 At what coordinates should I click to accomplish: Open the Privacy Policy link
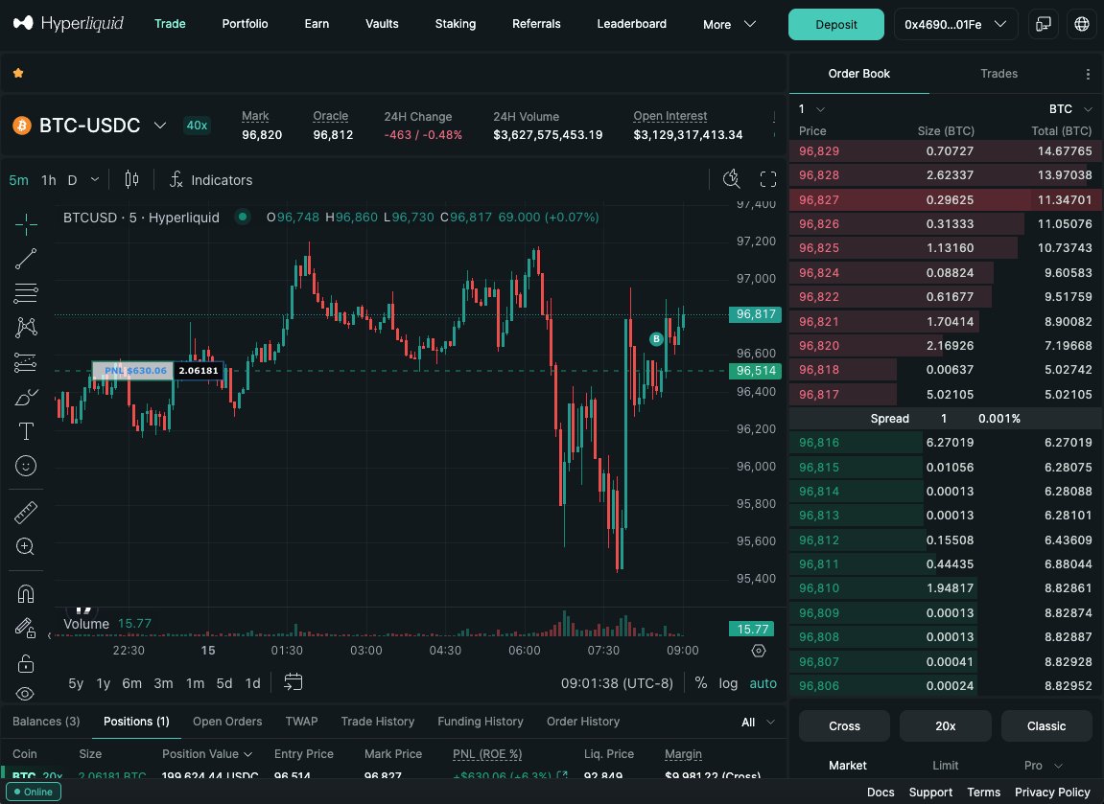tap(1052, 793)
